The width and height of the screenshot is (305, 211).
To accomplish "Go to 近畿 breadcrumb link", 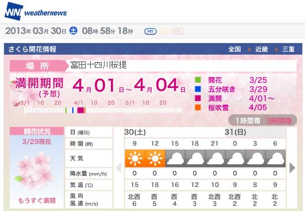I will 261,49.
